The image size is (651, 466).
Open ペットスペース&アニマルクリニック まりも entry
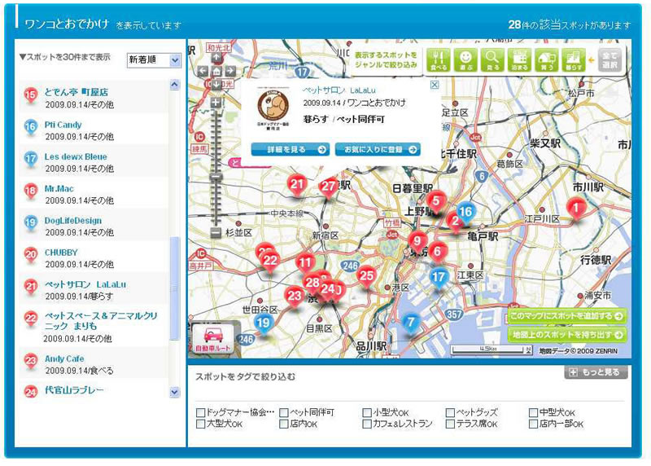tap(94, 327)
